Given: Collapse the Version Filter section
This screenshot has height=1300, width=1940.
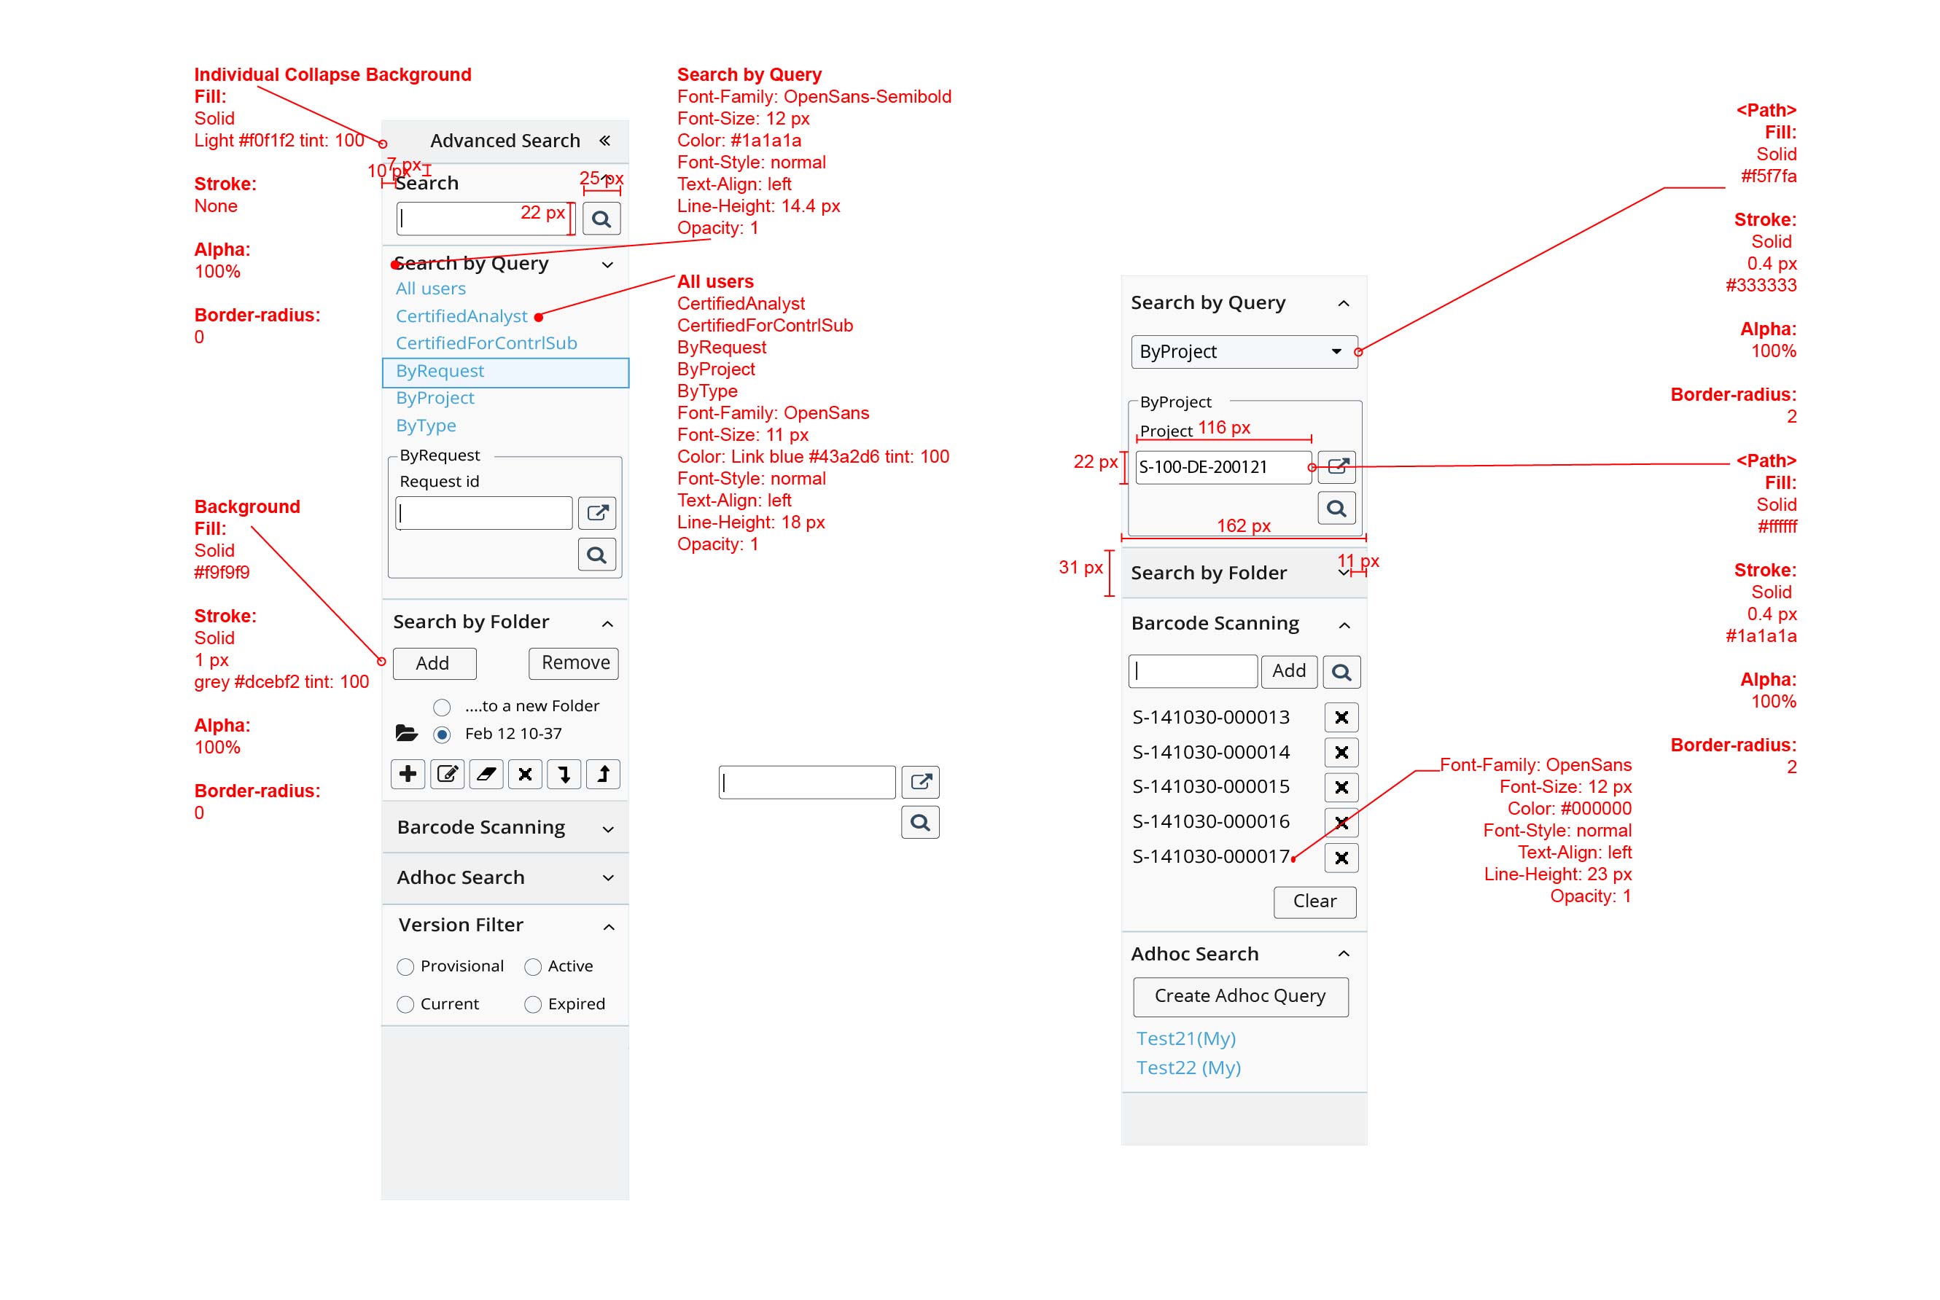Looking at the screenshot, I should point(608,927).
